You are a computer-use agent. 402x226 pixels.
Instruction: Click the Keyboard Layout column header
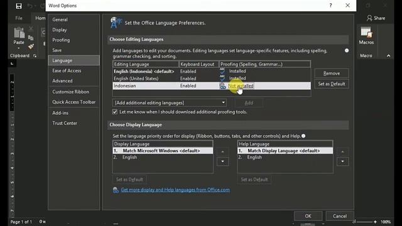[199, 64]
